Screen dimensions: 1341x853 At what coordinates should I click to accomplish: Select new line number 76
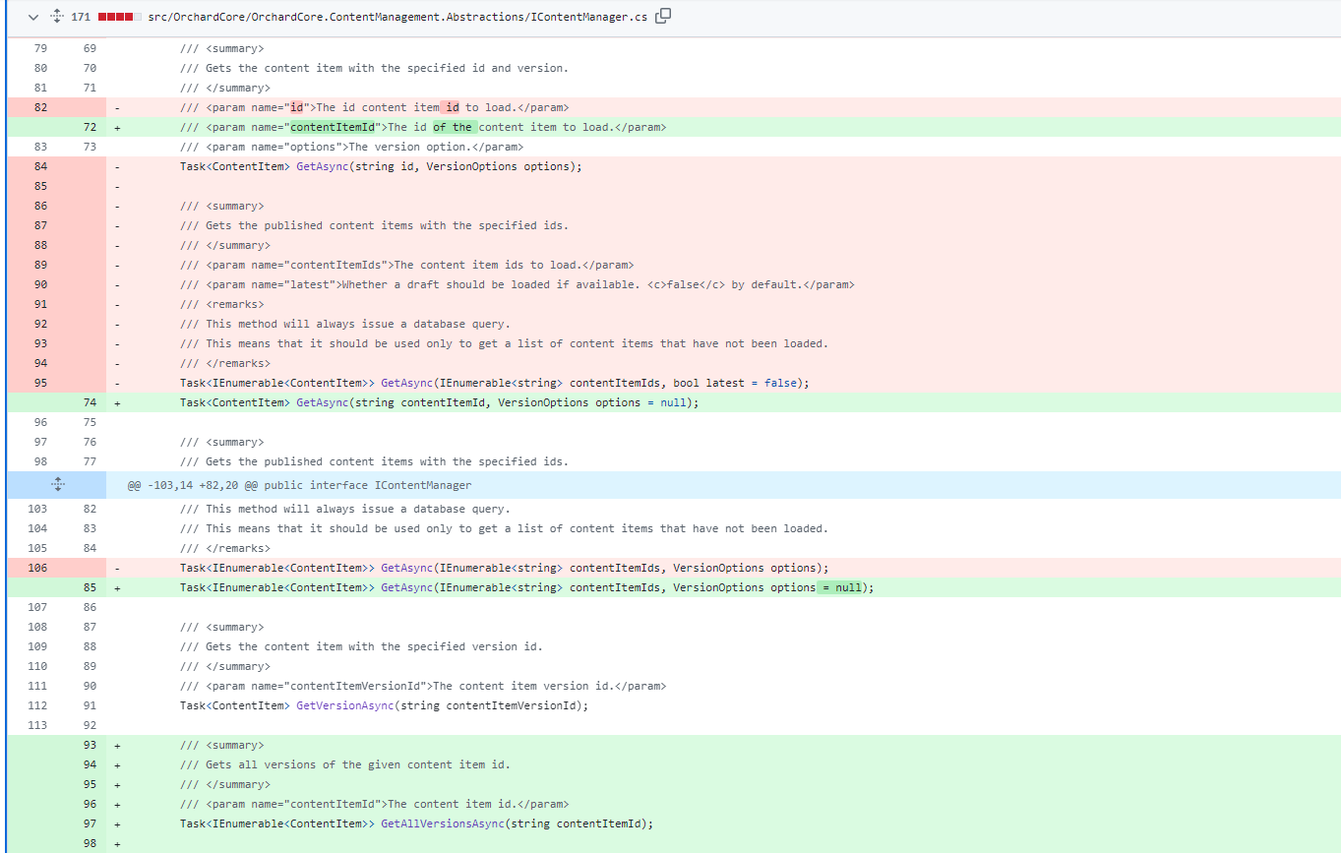click(x=90, y=442)
